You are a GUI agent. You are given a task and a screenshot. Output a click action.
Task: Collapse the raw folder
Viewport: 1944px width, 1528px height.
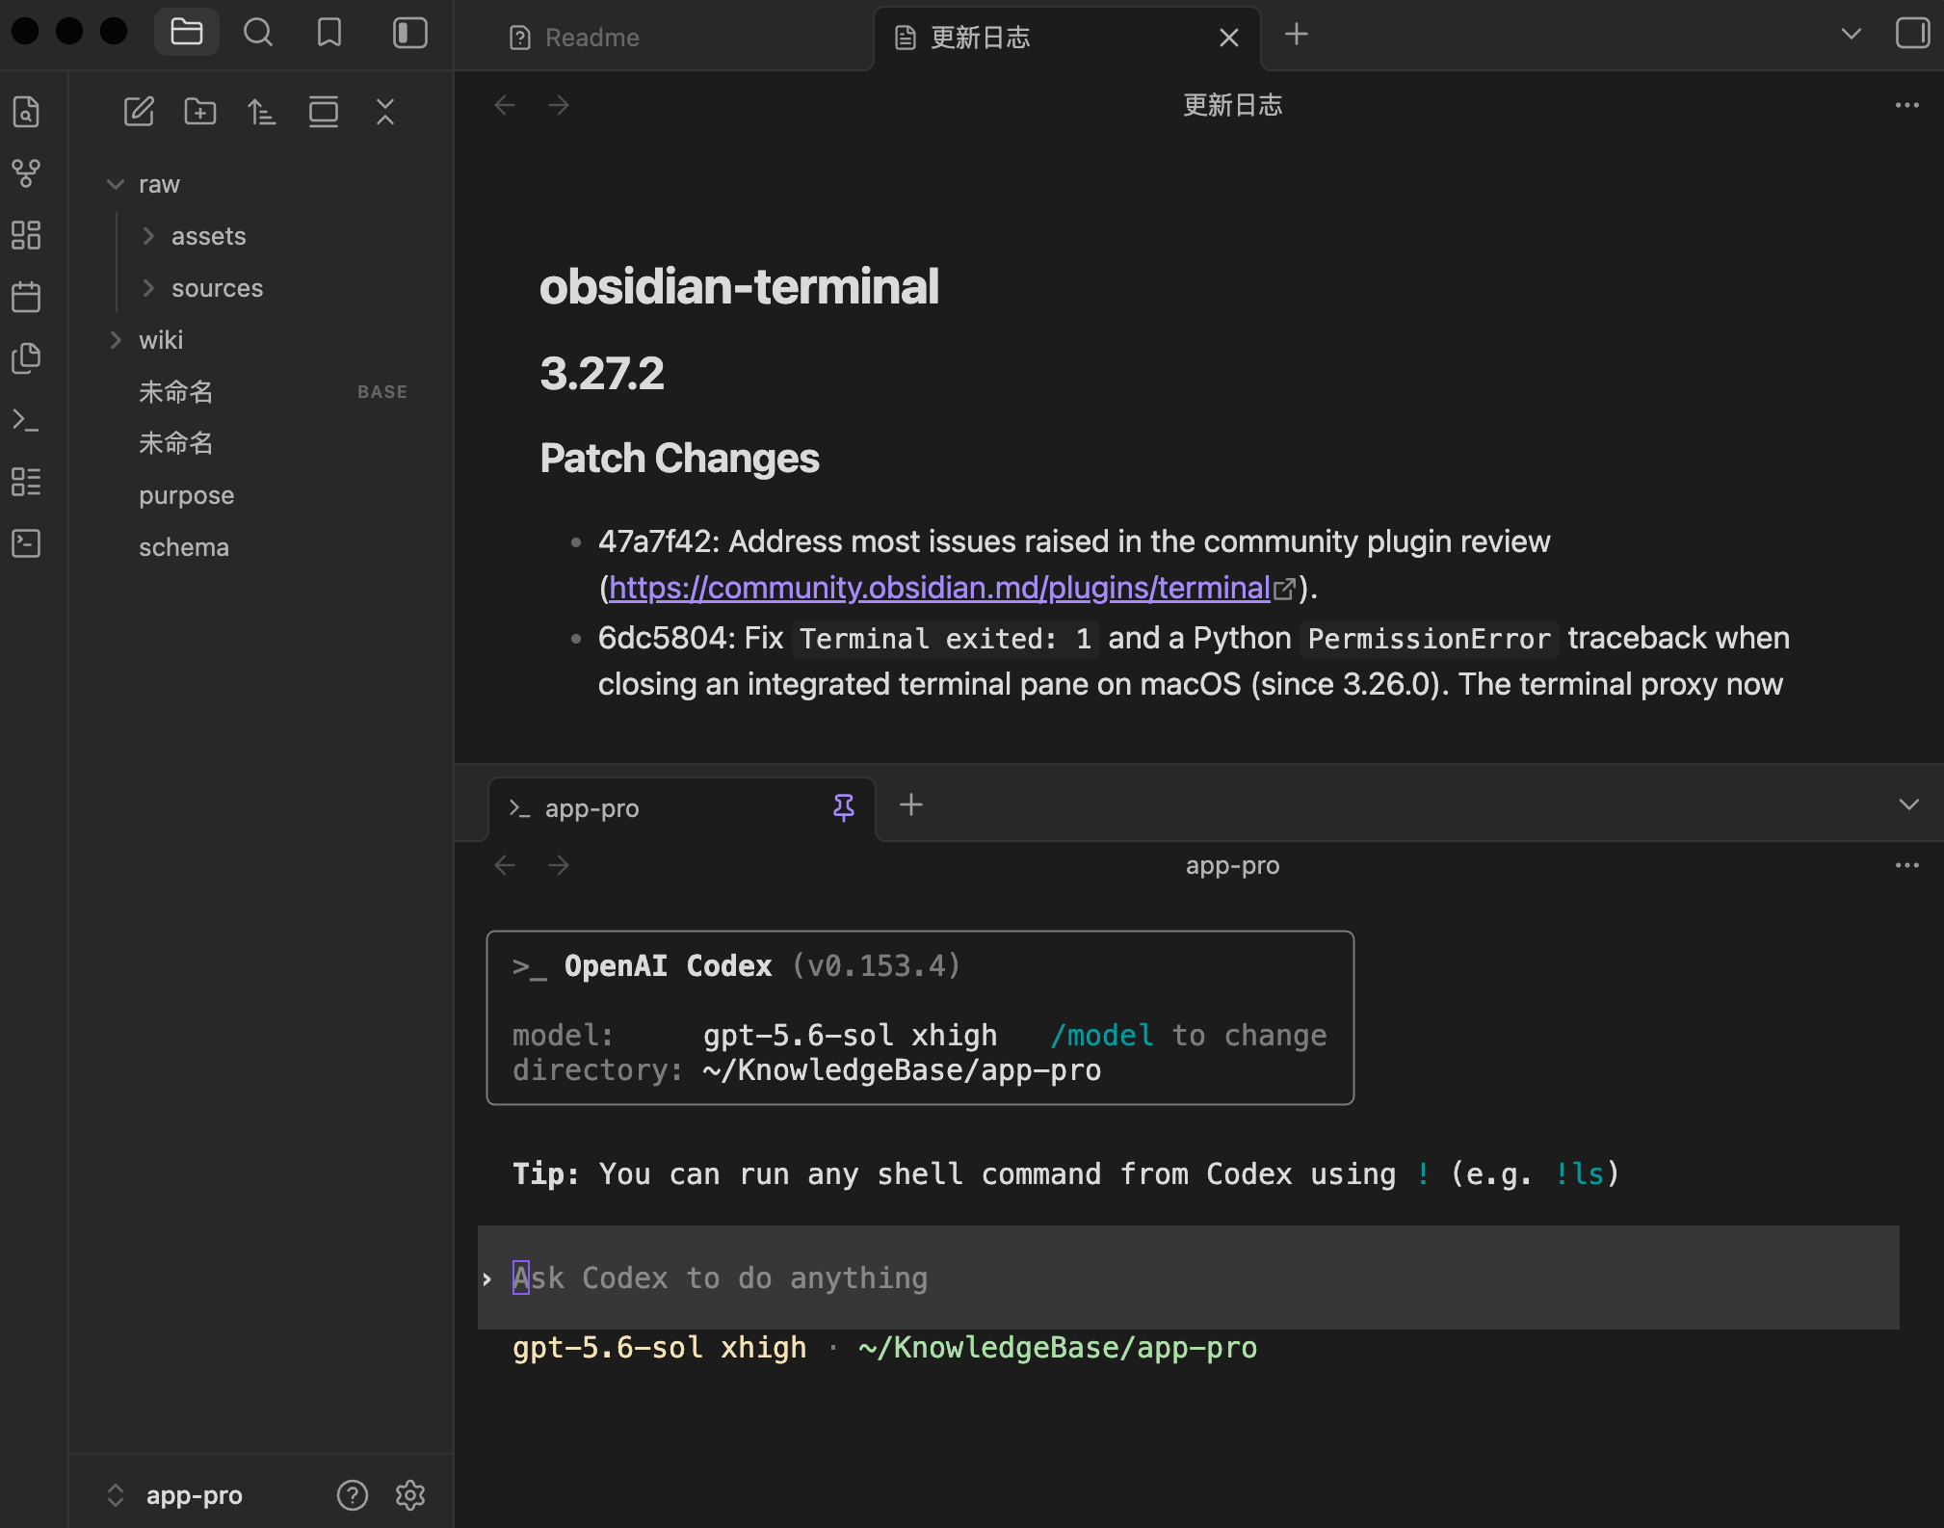[116, 184]
